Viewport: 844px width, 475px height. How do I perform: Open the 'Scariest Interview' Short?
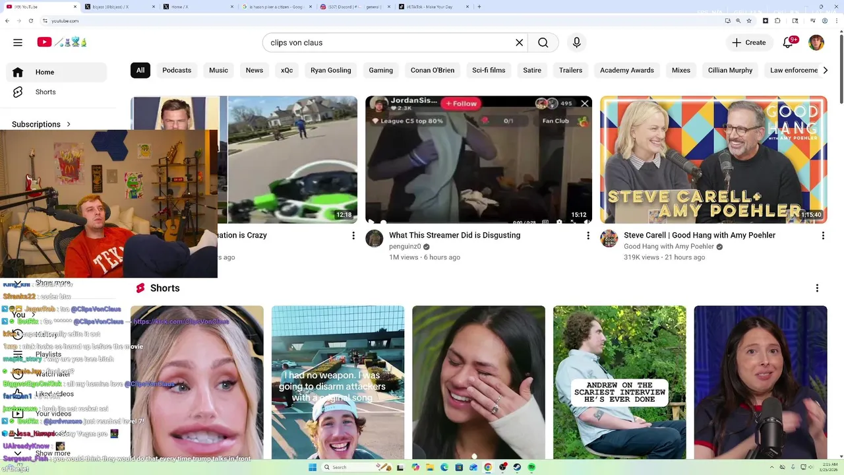(x=620, y=382)
